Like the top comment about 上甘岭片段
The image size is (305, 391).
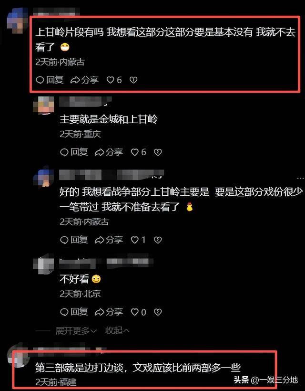114,80
